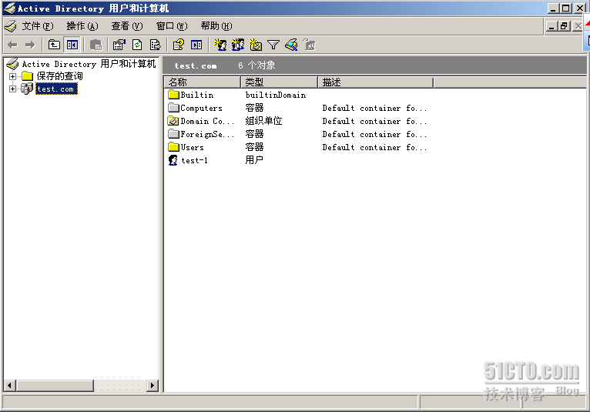Viewport: 590px width, 412px height.
Task: Sort by 类型 column header
Action: pyautogui.click(x=279, y=82)
